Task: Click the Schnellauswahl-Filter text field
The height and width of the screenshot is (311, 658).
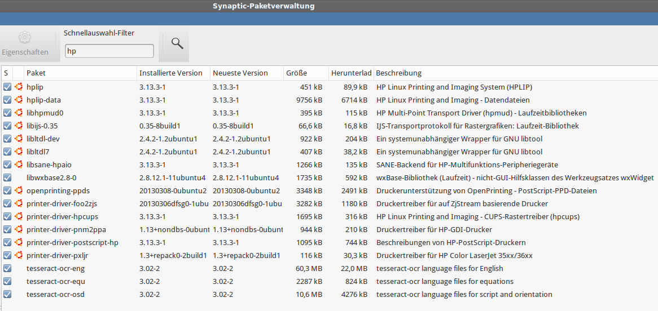Action: tap(109, 51)
